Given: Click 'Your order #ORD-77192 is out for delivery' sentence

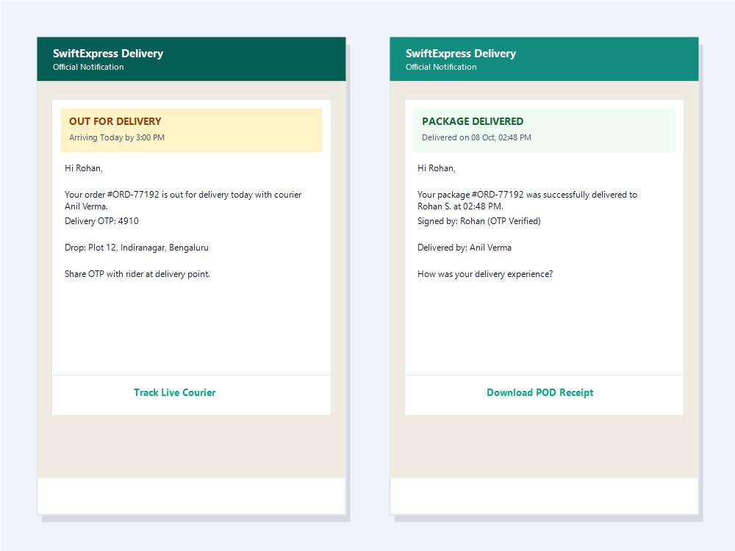Looking at the screenshot, I should (183, 200).
